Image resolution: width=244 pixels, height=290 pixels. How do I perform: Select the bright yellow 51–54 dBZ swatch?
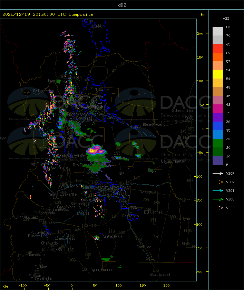click(x=218, y=74)
